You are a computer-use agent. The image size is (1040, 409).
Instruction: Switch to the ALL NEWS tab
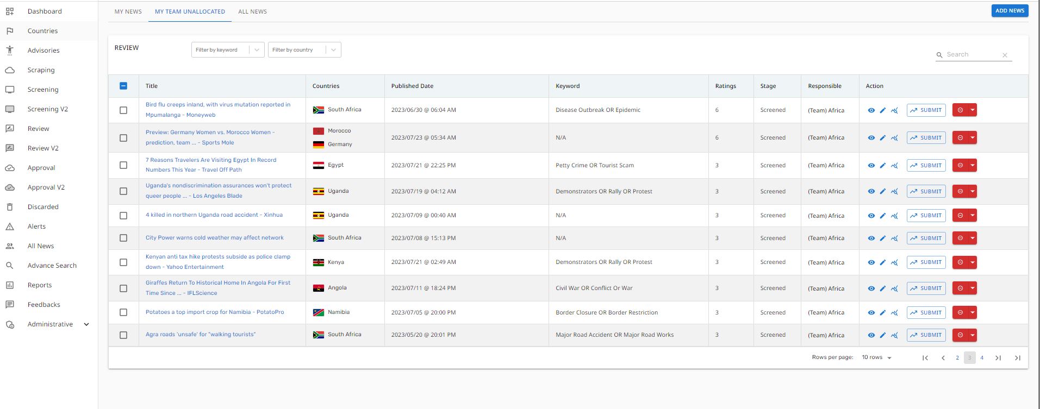pos(252,11)
